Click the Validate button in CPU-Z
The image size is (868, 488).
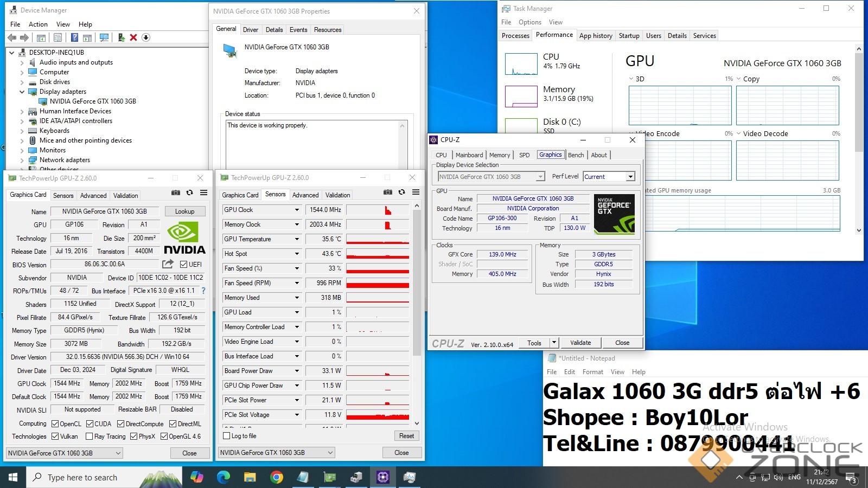pyautogui.click(x=580, y=343)
